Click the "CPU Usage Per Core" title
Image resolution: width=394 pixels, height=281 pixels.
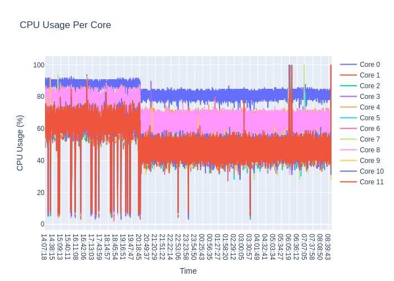click(65, 25)
